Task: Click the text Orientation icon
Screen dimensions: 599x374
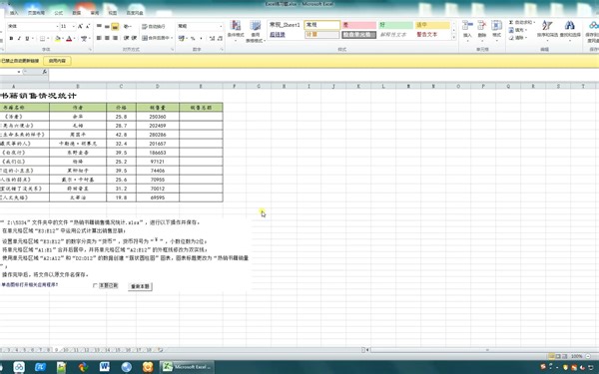Action: coord(127,26)
